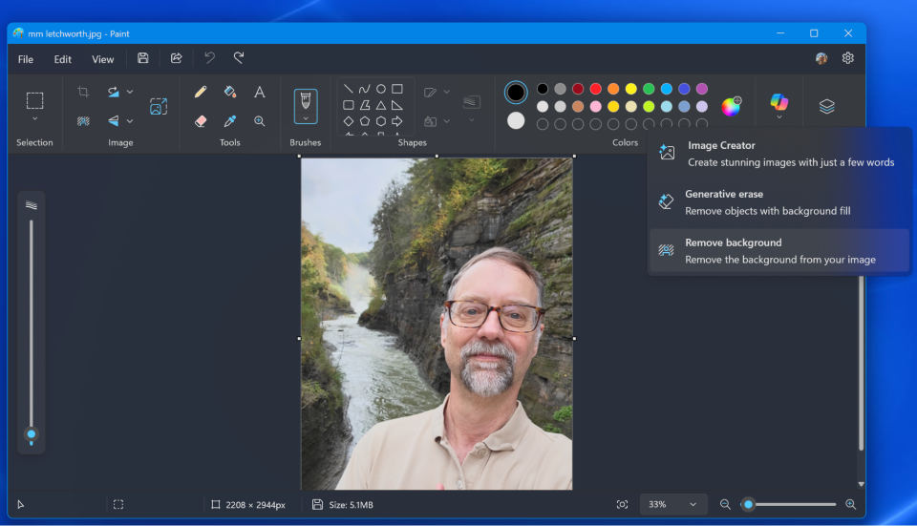Click the Fit to window icon

622,504
